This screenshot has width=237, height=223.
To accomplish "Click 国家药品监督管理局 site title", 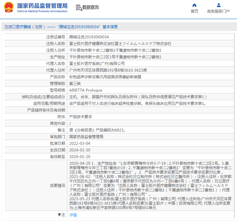I will (42, 6).
